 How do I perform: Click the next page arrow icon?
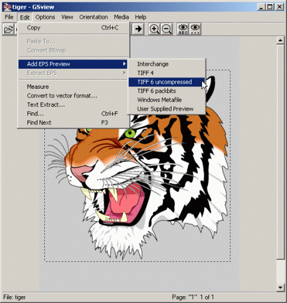point(138,29)
